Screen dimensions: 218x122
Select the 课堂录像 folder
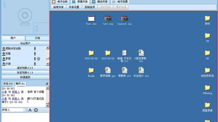207,107
